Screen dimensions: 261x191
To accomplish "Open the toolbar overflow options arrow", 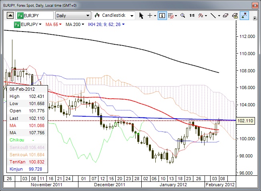I will click(x=255, y=18).
